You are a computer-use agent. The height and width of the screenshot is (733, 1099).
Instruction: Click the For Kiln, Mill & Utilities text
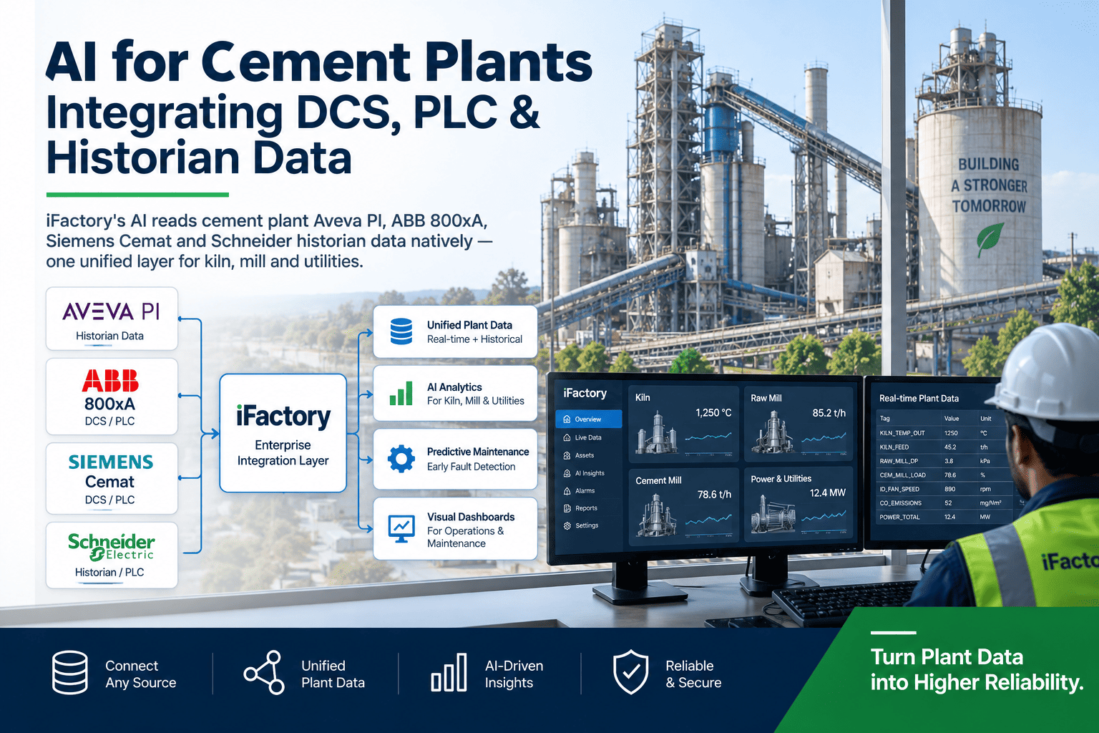(x=476, y=401)
